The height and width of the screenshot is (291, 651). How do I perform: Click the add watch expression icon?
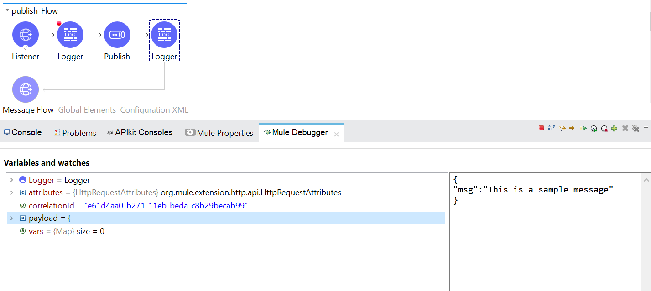pos(615,128)
